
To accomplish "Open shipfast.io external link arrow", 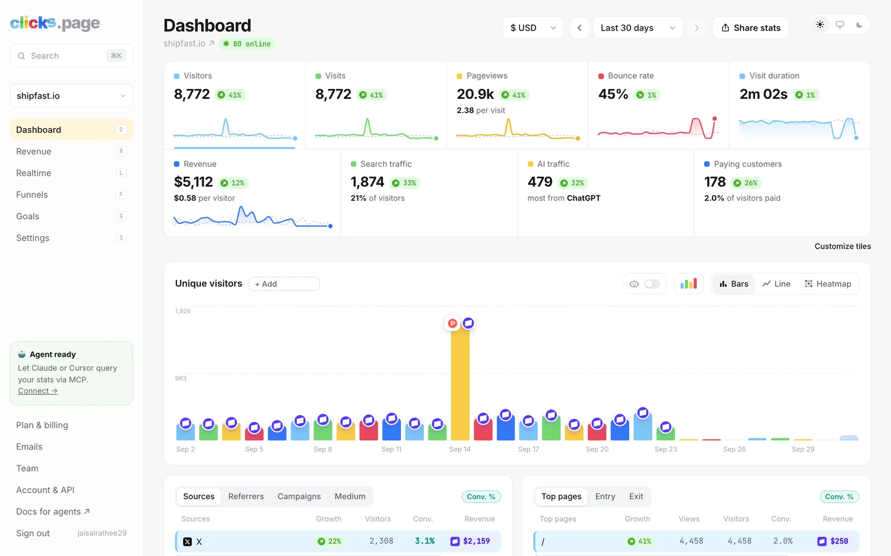I will point(212,43).
